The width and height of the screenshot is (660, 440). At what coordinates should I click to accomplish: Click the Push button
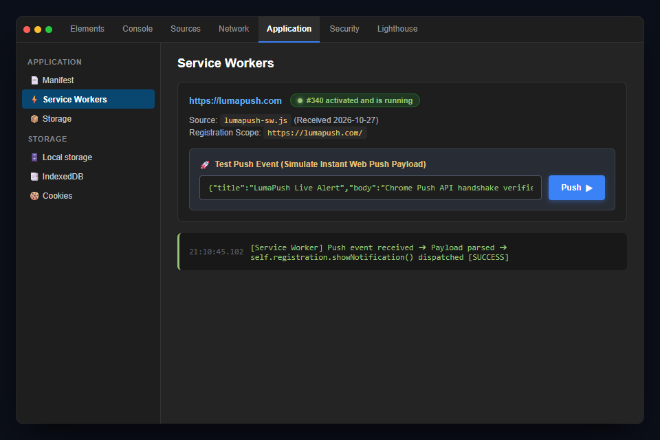pos(576,188)
